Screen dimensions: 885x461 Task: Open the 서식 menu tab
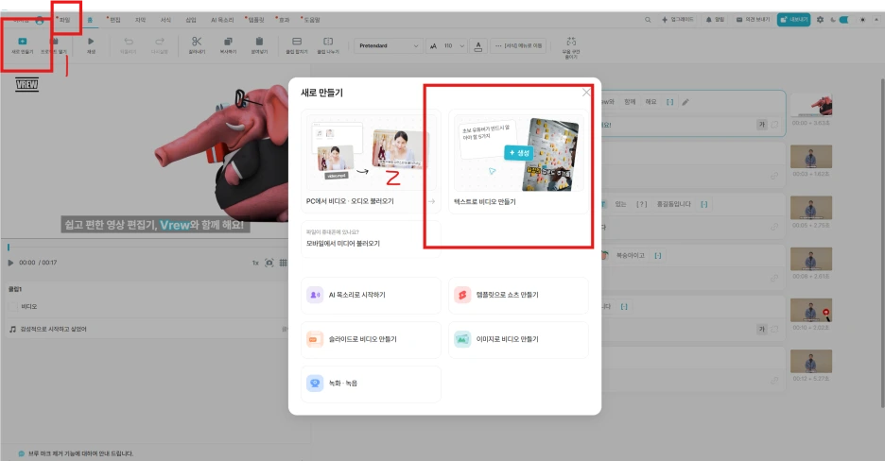(165, 20)
